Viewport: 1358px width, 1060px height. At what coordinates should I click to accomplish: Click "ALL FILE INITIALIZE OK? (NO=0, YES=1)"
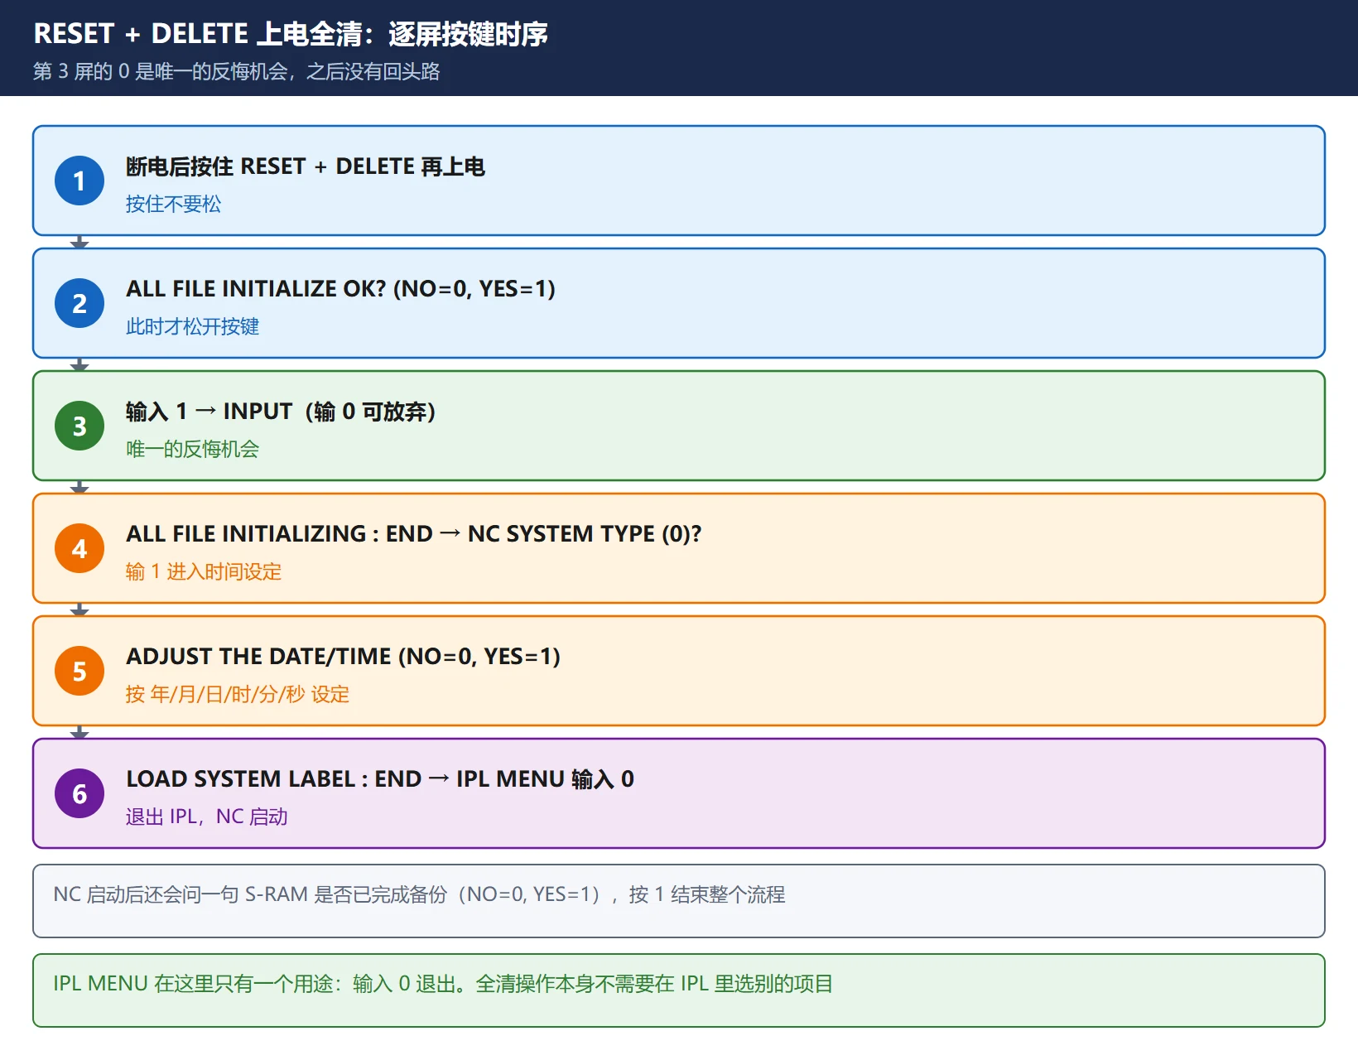(x=341, y=289)
